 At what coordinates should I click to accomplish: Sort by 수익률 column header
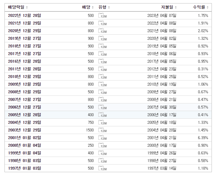tap(200, 7)
